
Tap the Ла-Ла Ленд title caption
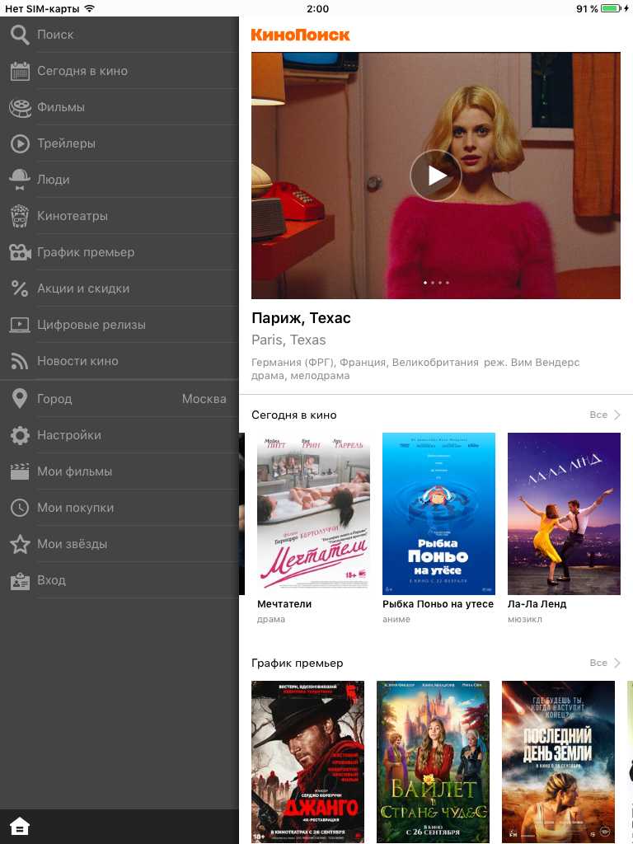coord(537,604)
